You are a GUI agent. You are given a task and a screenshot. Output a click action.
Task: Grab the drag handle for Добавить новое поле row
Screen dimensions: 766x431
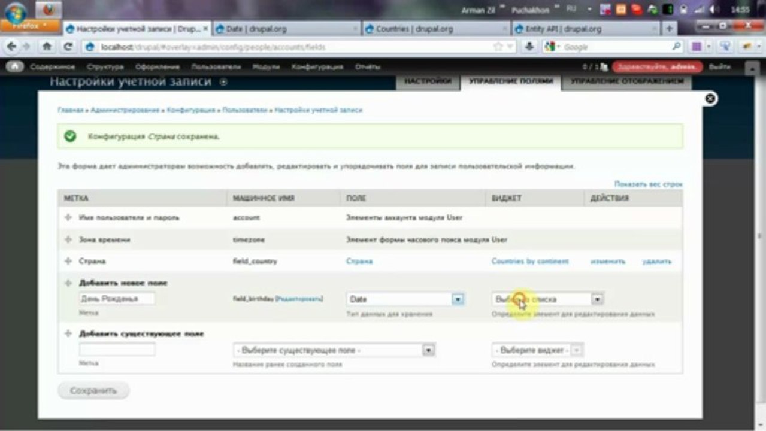pos(68,283)
